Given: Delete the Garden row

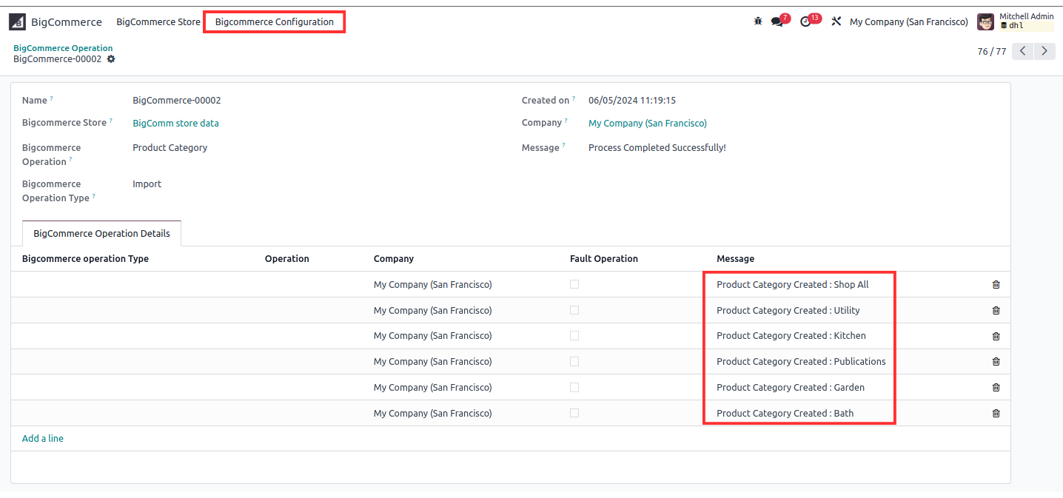Looking at the screenshot, I should pos(996,387).
